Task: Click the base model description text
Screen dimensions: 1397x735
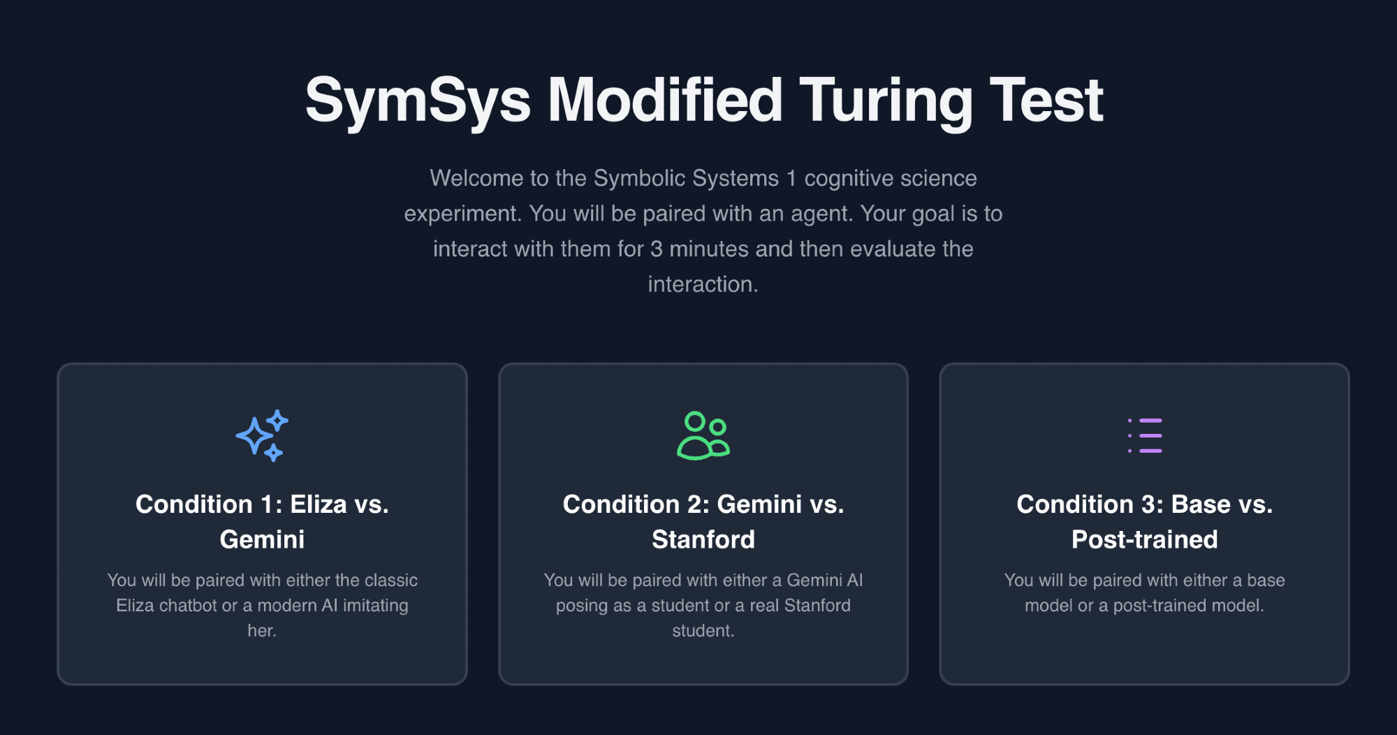Action: click(x=1144, y=592)
